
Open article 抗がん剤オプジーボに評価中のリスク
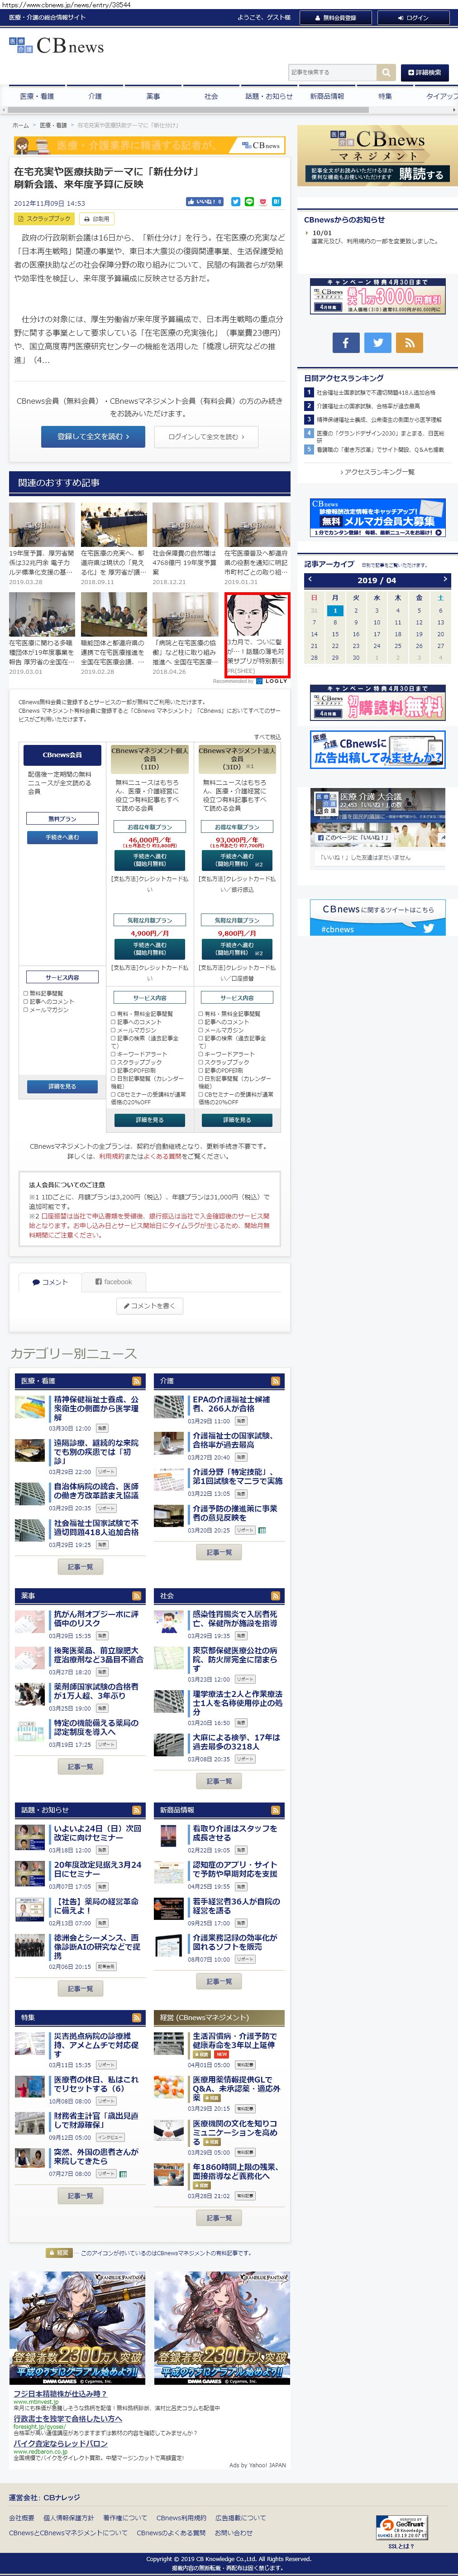point(96,1619)
